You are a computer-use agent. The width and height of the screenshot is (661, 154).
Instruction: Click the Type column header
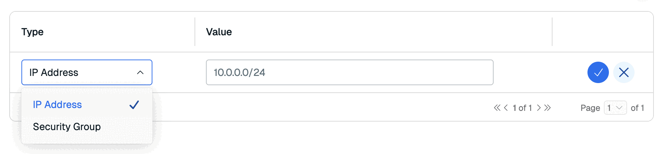(32, 32)
